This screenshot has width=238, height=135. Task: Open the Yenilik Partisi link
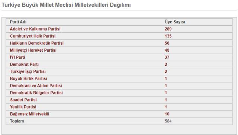pyautogui.click(x=23, y=107)
